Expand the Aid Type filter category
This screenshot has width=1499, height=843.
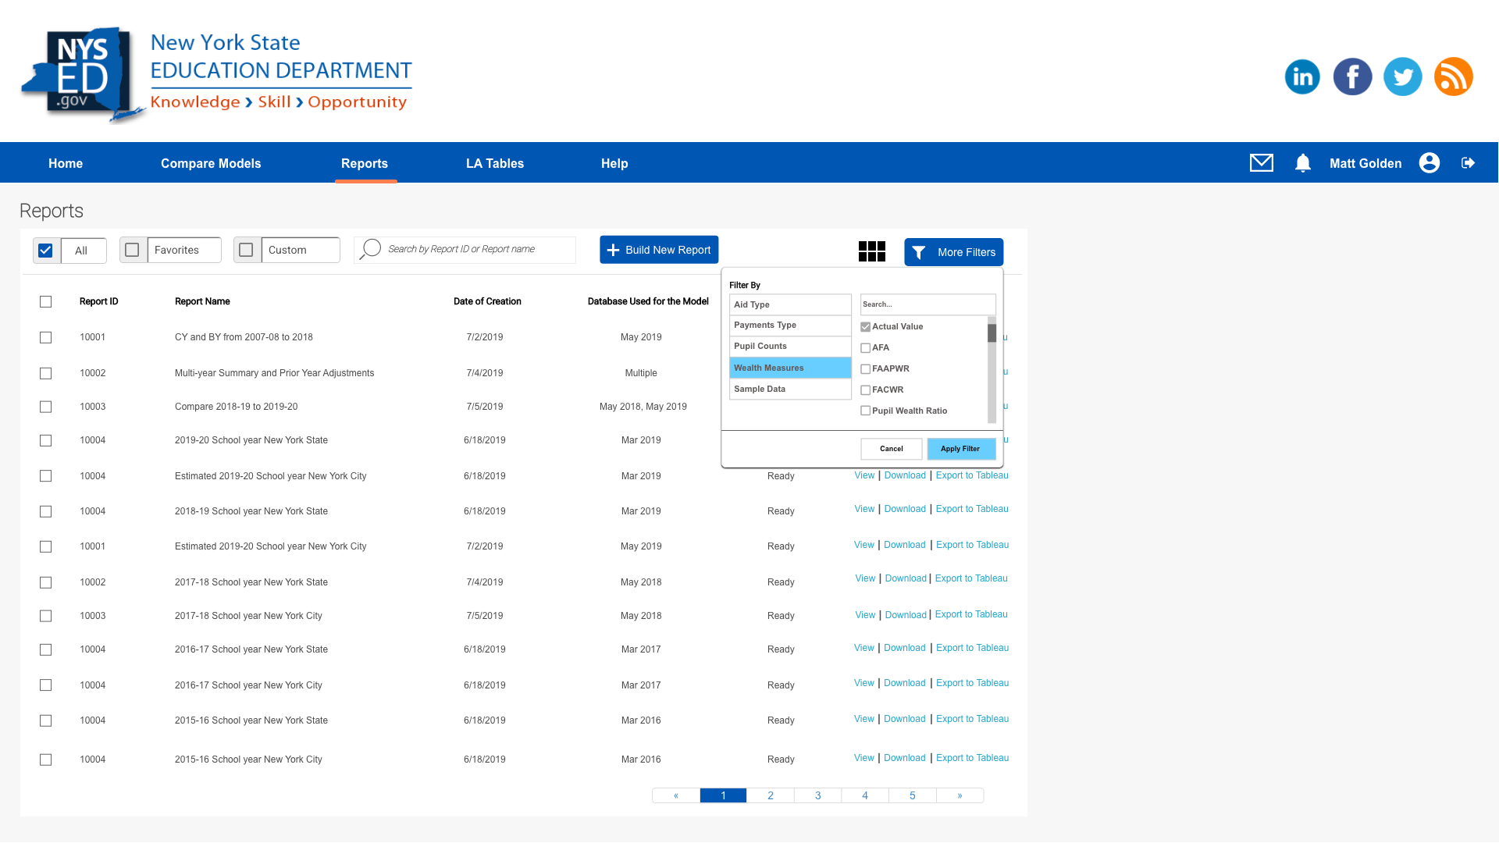click(x=789, y=304)
